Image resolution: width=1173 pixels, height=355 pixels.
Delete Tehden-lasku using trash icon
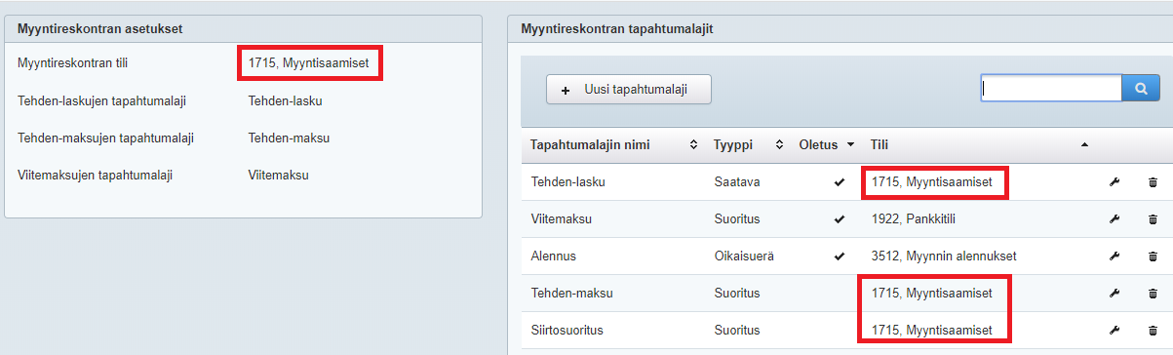(x=1153, y=182)
